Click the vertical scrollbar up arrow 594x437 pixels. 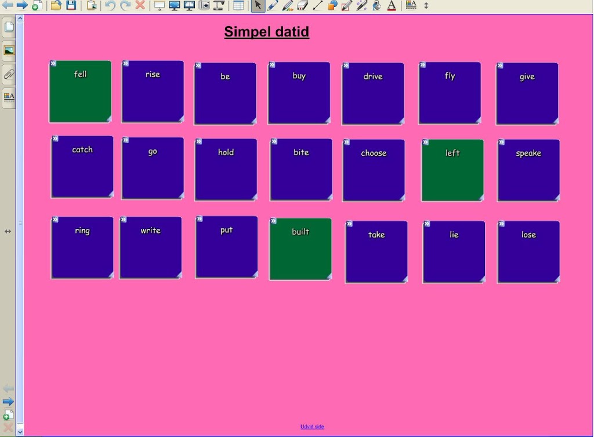20,18
